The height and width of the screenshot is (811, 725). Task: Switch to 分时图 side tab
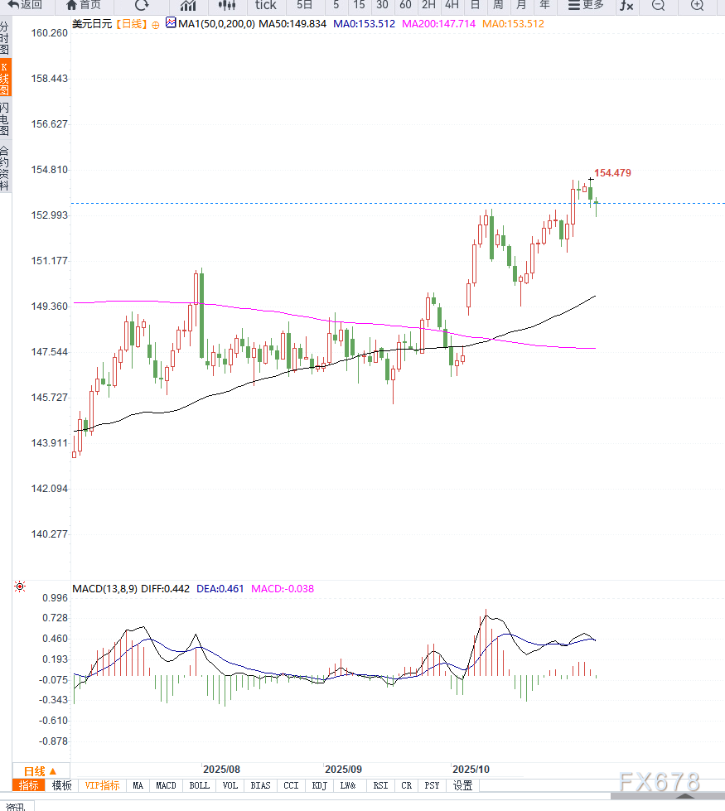click(5, 38)
